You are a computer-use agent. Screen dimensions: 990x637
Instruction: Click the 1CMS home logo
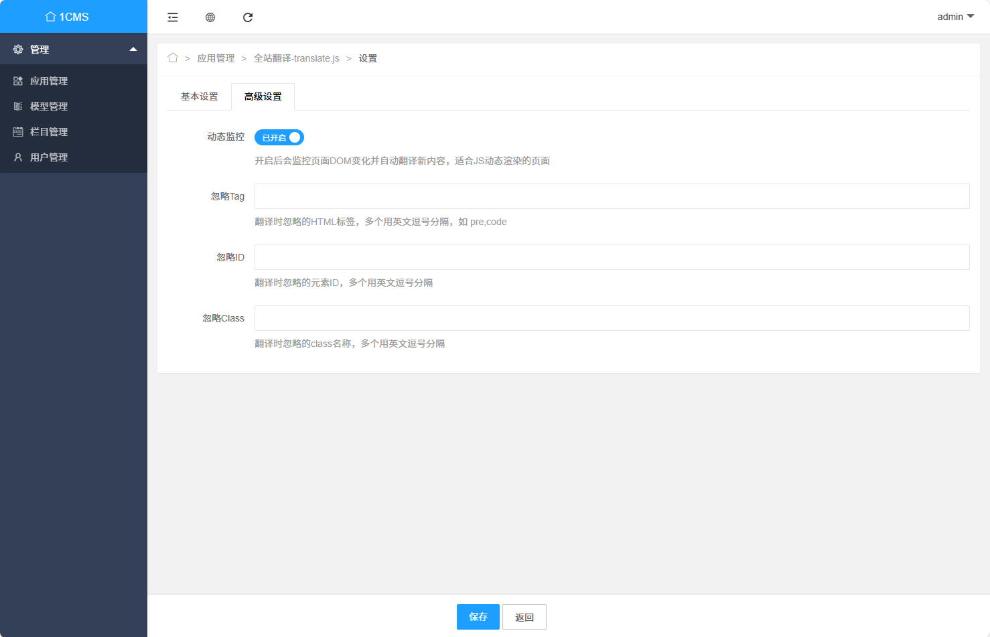(67, 17)
